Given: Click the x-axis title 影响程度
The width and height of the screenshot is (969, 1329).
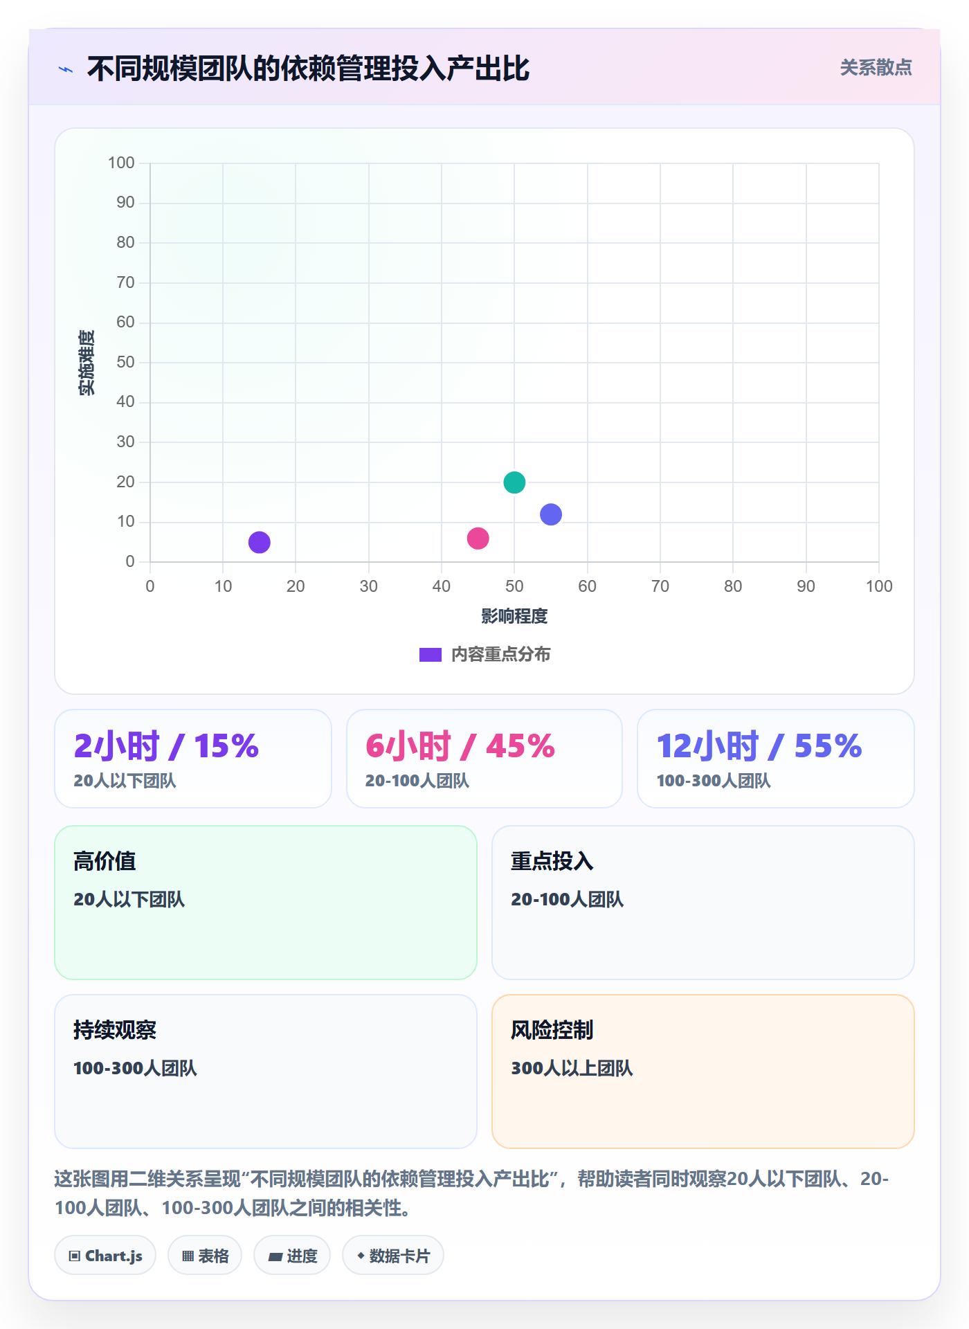Looking at the screenshot, I should pyautogui.click(x=514, y=616).
